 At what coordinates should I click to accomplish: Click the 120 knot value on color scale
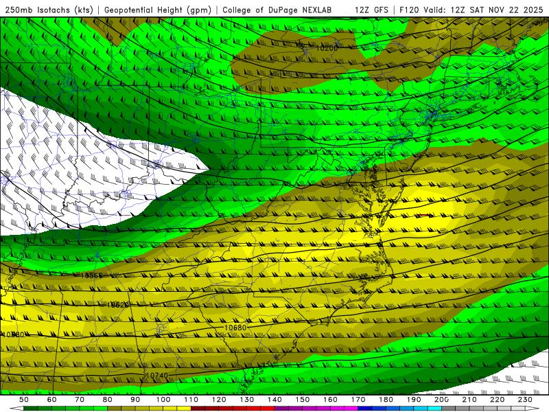(219, 400)
